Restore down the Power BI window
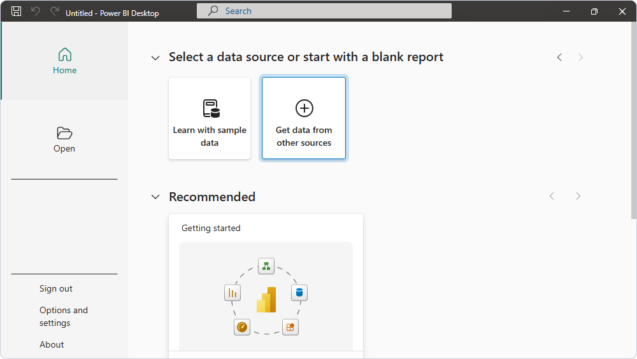Screen dimensions: 637x359 click(x=594, y=11)
